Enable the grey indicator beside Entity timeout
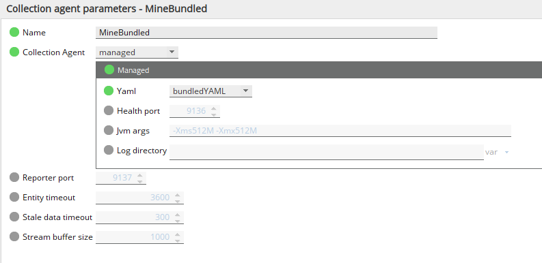This screenshot has width=542, height=263. pyautogui.click(x=14, y=197)
